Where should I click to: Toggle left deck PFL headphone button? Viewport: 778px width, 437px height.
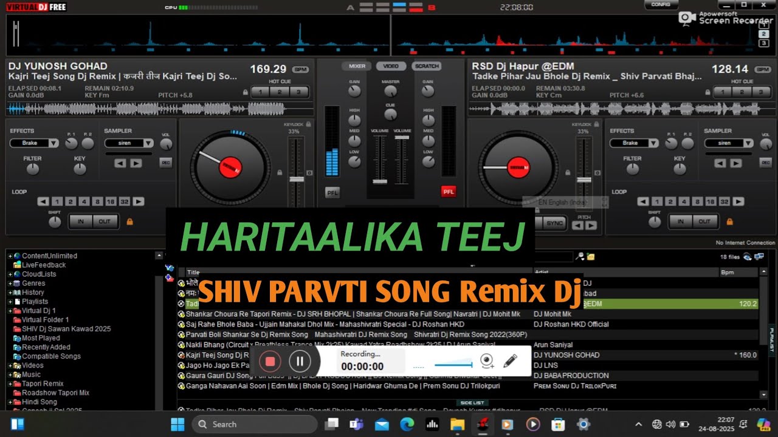click(x=332, y=192)
